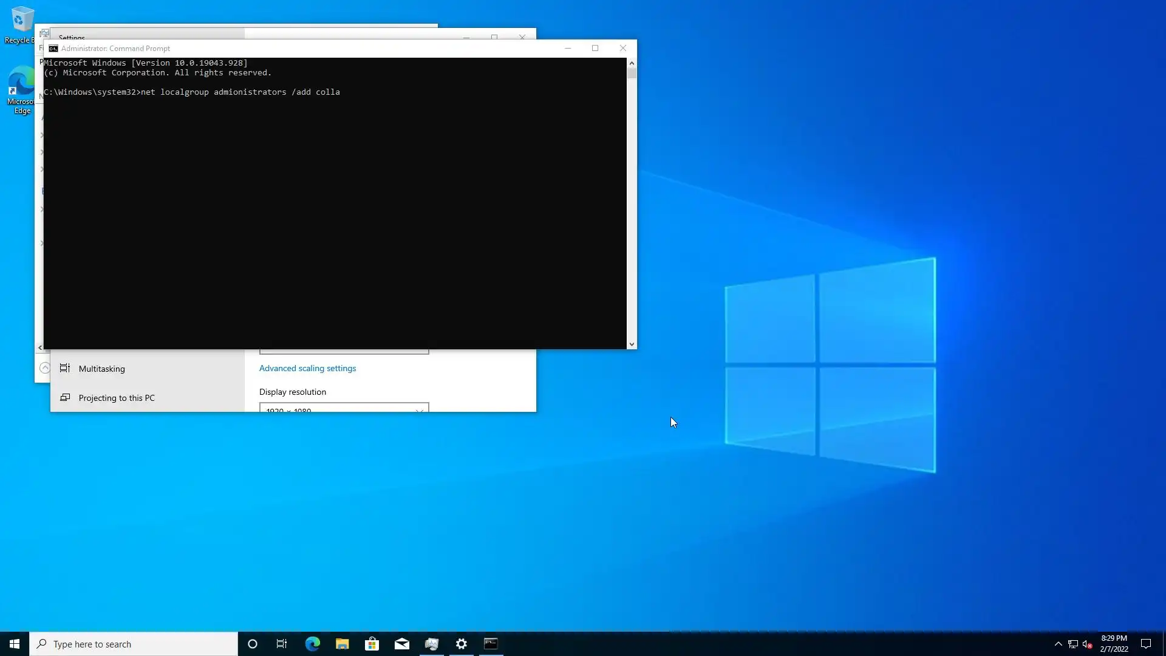Switch to Command Prompt taskbar icon
This screenshot has height=656, width=1166.
(491, 644)
